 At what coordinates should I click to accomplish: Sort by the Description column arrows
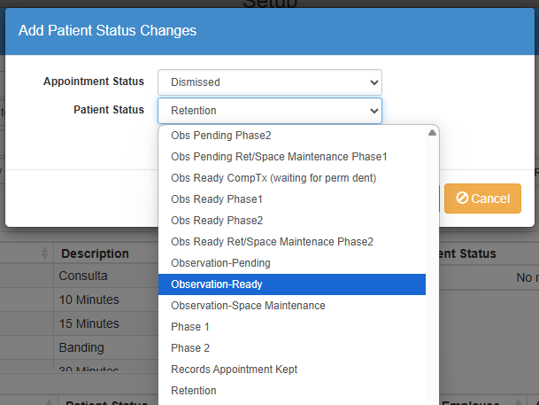pos(44,253)
